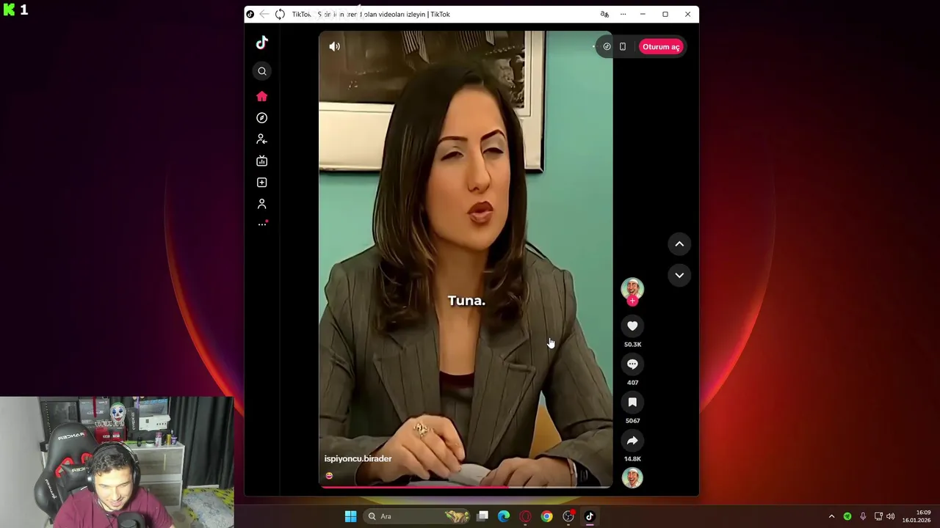Click the phone app icon in top pill
This screenshot has width=940, height=528.
623,46
